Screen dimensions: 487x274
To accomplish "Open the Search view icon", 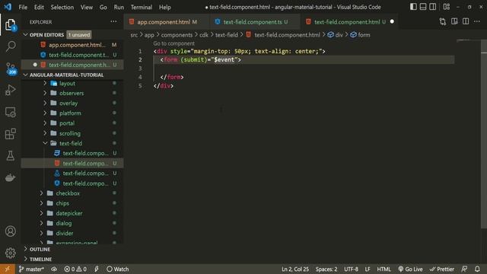I will click(x=10, y=46).
